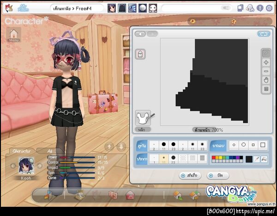Zoom in with plus tool
Viewport: 277px width, 216px height.
pos(266,62)
